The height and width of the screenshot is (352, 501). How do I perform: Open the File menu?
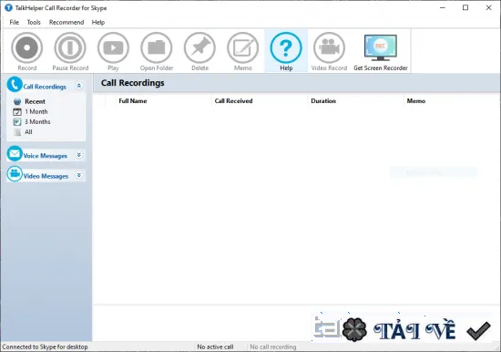tap(14, 22)
